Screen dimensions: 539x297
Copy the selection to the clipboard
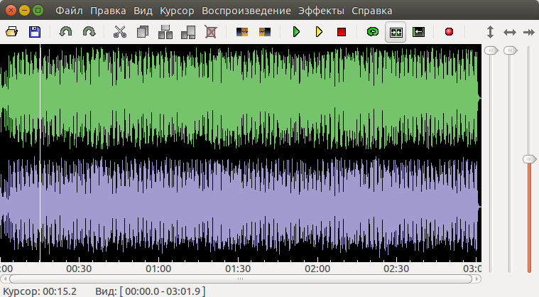(x=142, y=32)
